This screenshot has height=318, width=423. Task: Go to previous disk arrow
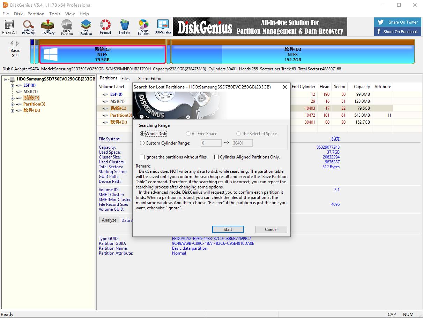pos(12,43)
